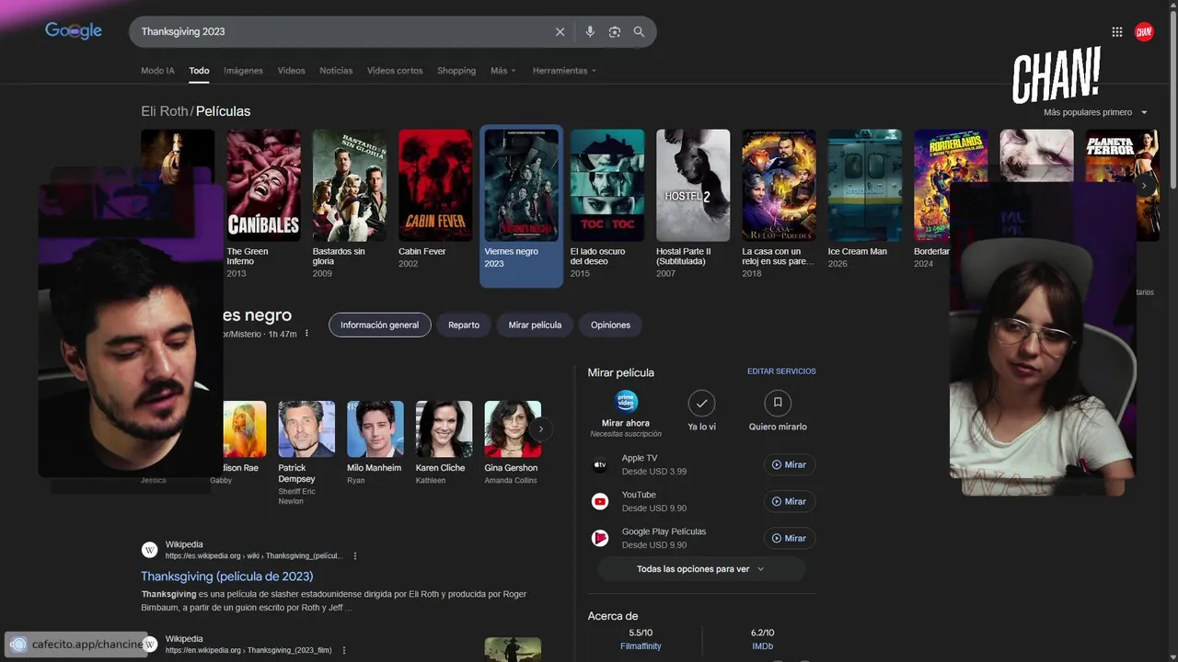Open Patrick Dempsey cast photo
This screenshot has height=662, width=1178.
pyautogui.click(x=306, y=428)
